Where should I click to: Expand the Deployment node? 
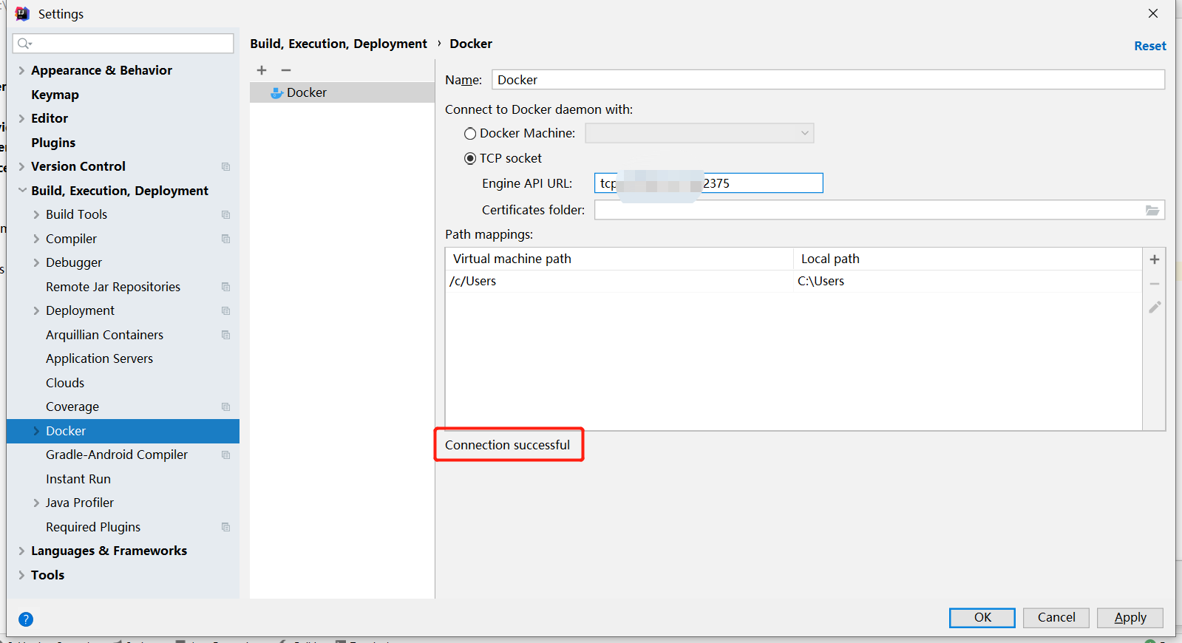[x=36, y=311]
